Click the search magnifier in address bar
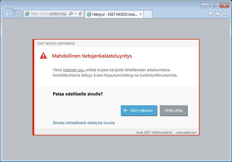Screen dimensions: 232x162 tap(71, 14)
